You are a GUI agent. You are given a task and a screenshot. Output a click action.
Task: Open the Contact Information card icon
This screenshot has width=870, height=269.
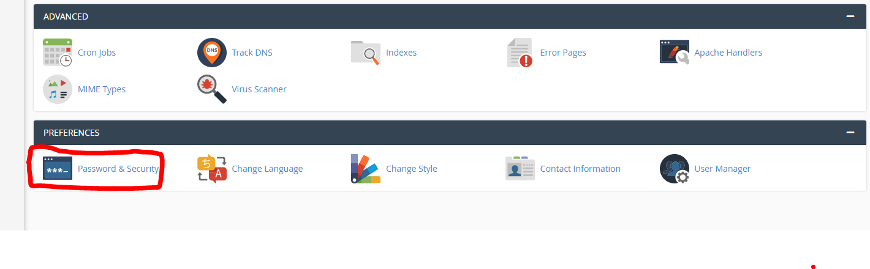point(520,169)
